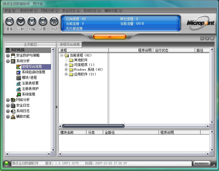Open the 系统分析(V) menu
The width and height of the screenshot is (219, 171).
(29, 11)
